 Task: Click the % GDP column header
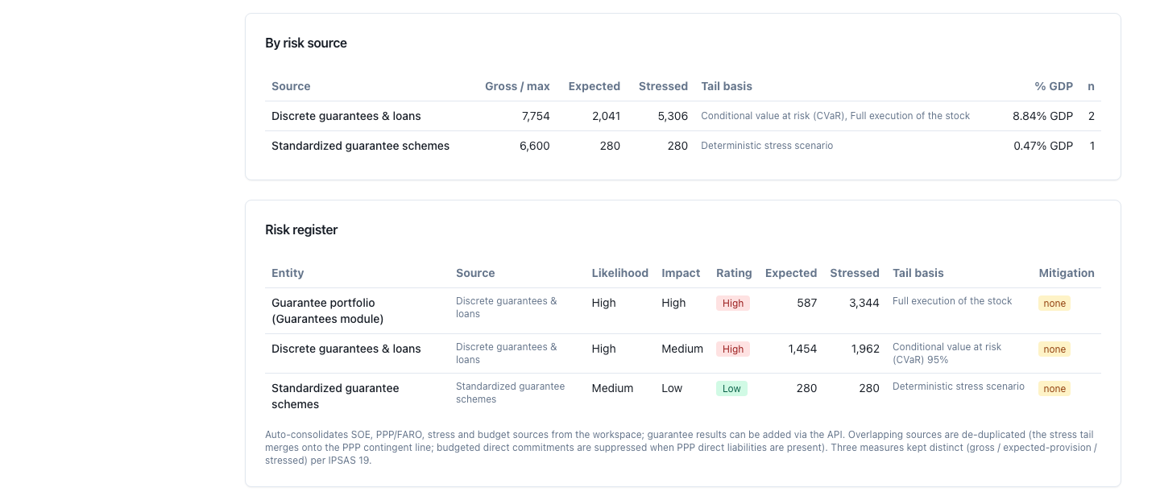(x=1054, y=86)
